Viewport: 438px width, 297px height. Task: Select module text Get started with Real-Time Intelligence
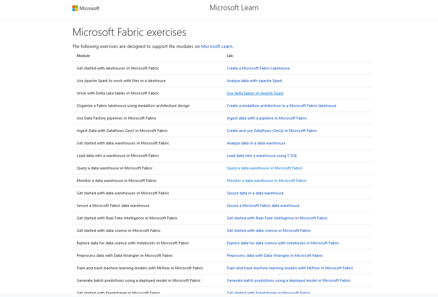pos(127,218)
